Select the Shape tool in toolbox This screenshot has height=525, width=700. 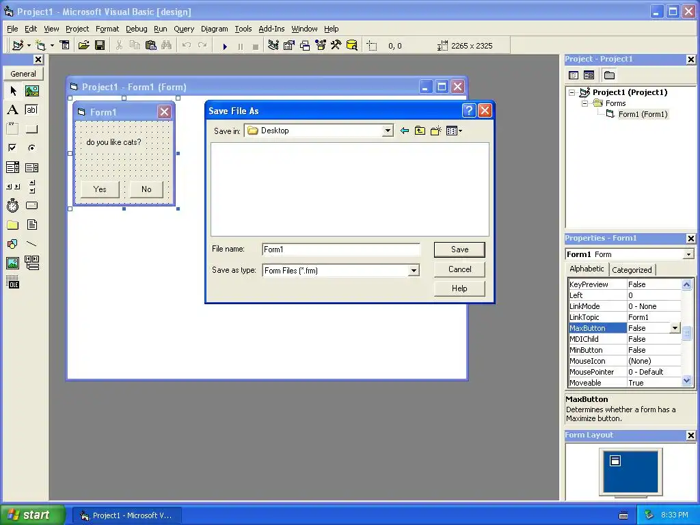point(13,244)
